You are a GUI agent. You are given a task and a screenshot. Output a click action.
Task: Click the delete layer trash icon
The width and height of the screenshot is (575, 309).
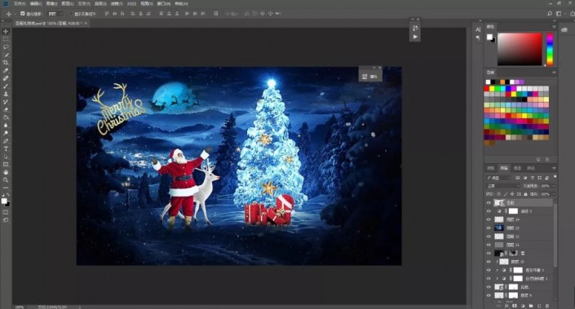click(x=547, y=306)
